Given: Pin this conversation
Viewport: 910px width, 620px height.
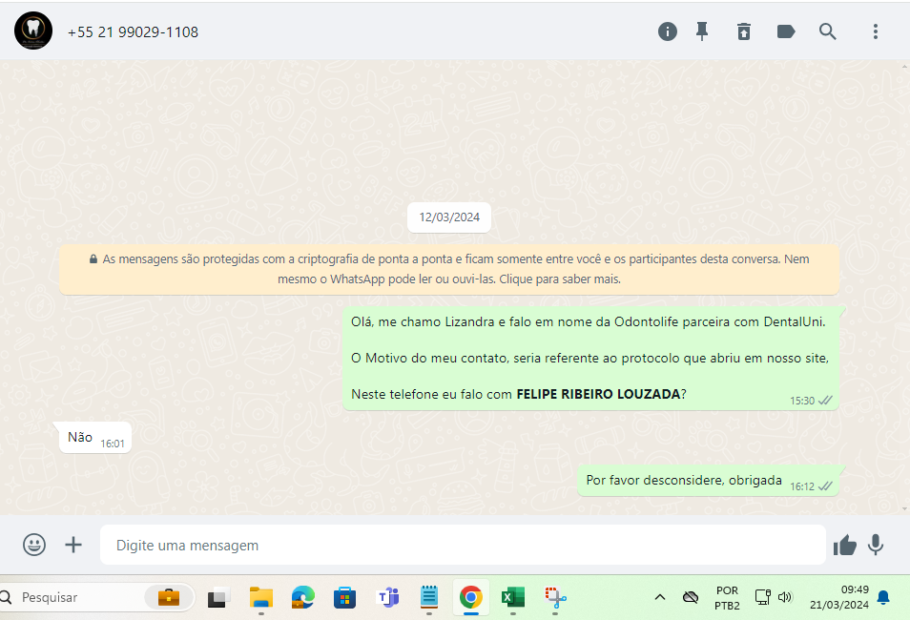Looking at the screenshot, I should click(702, 31).
